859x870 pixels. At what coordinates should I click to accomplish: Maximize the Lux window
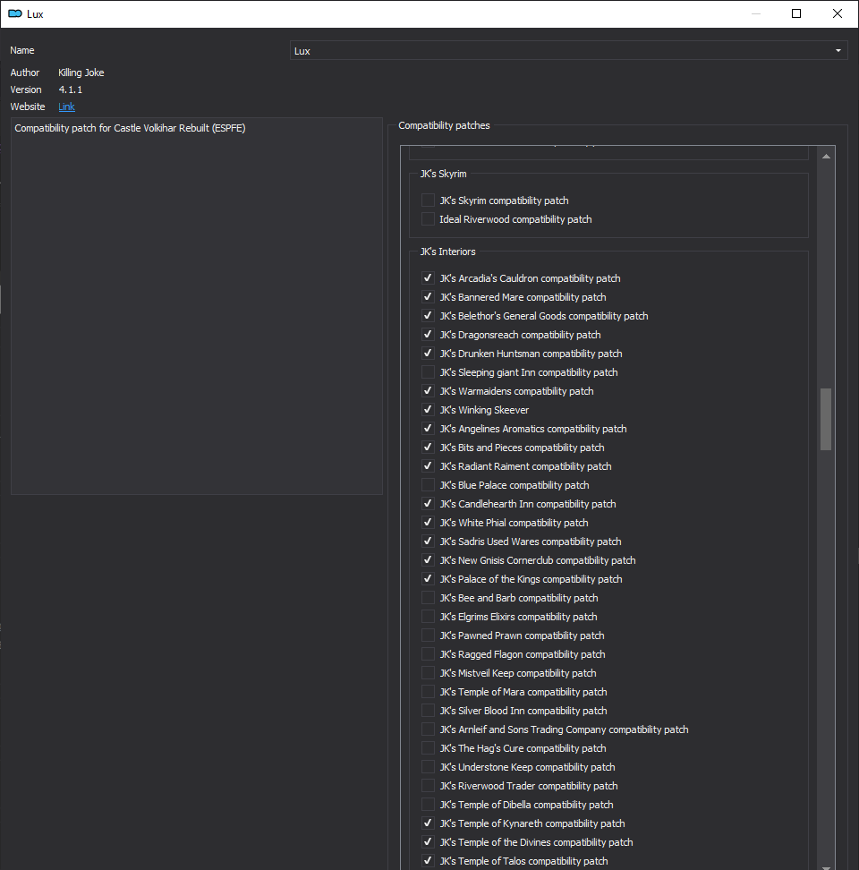tap(796, 13)
